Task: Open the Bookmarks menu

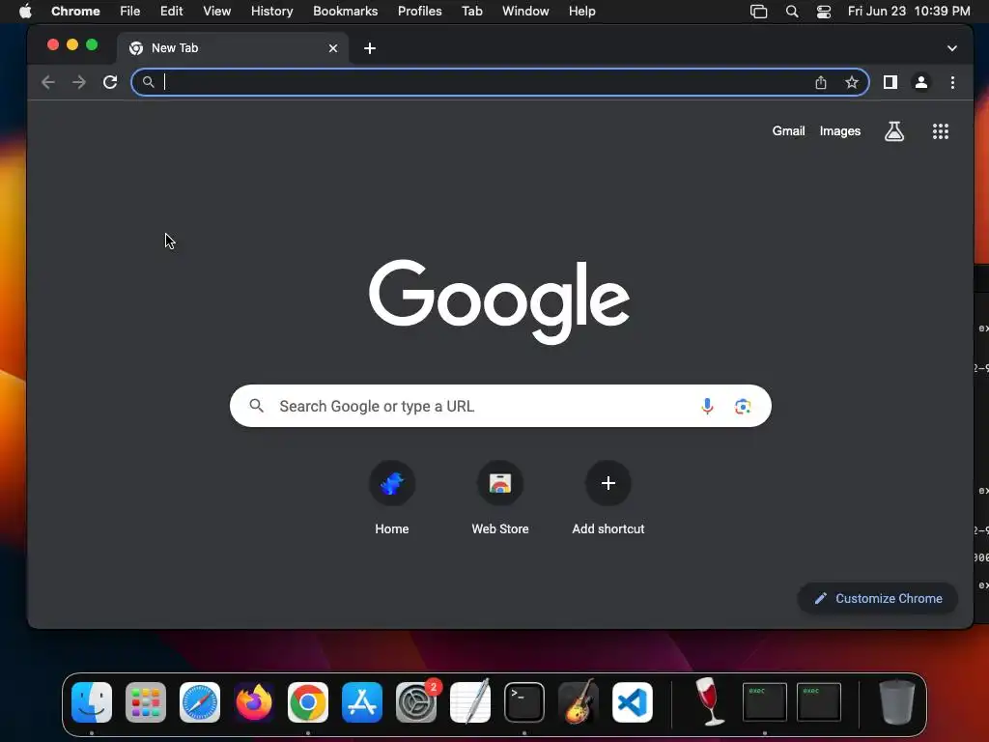Action: pyautogui.click(x=345, y=11)
